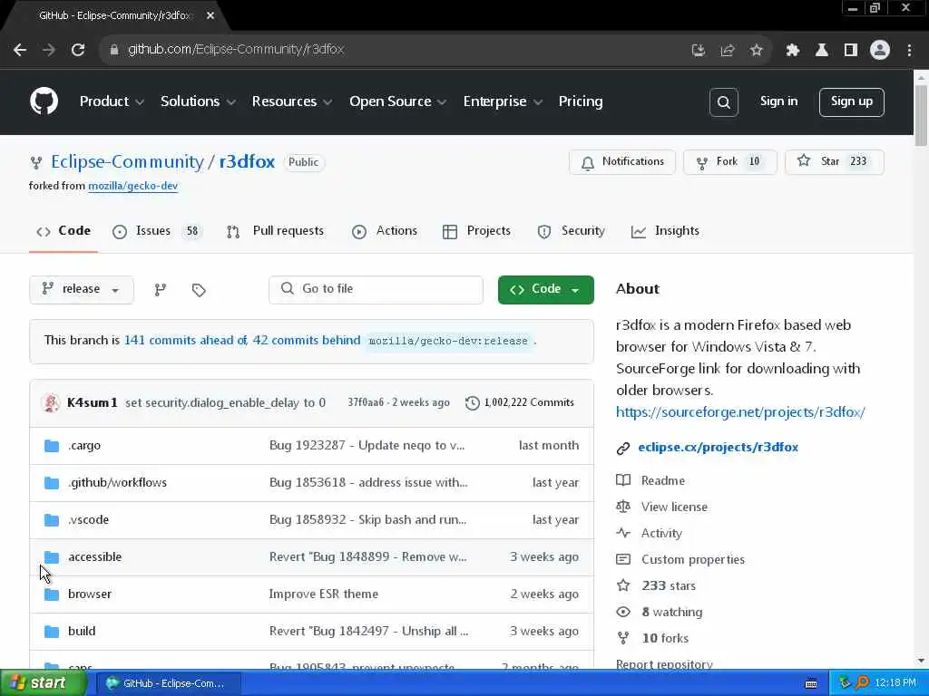Click K4sum1's avatar image

tap(51, 403)
